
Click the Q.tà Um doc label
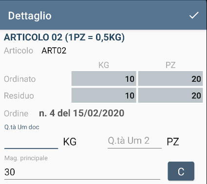click(x=22, y=127)
